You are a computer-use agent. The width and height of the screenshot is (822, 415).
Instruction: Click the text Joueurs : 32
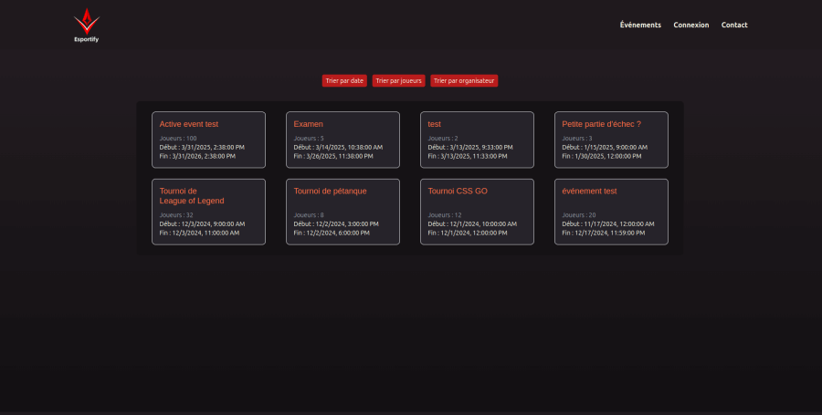(x=176, y=214)
